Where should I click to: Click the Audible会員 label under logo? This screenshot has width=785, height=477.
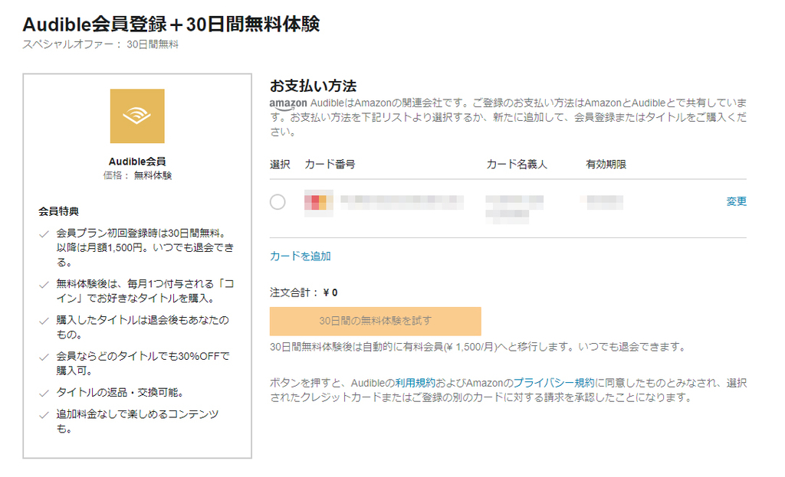[x=137, y=162]
